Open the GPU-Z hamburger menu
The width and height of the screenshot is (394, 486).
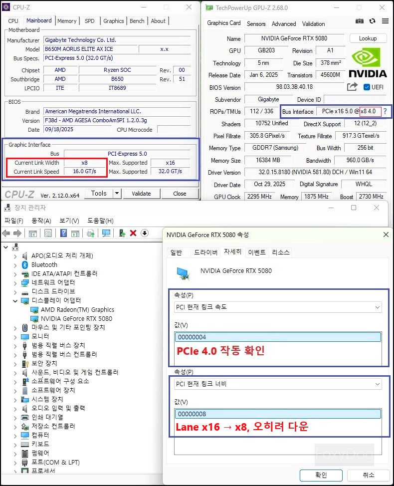(385, 21)
